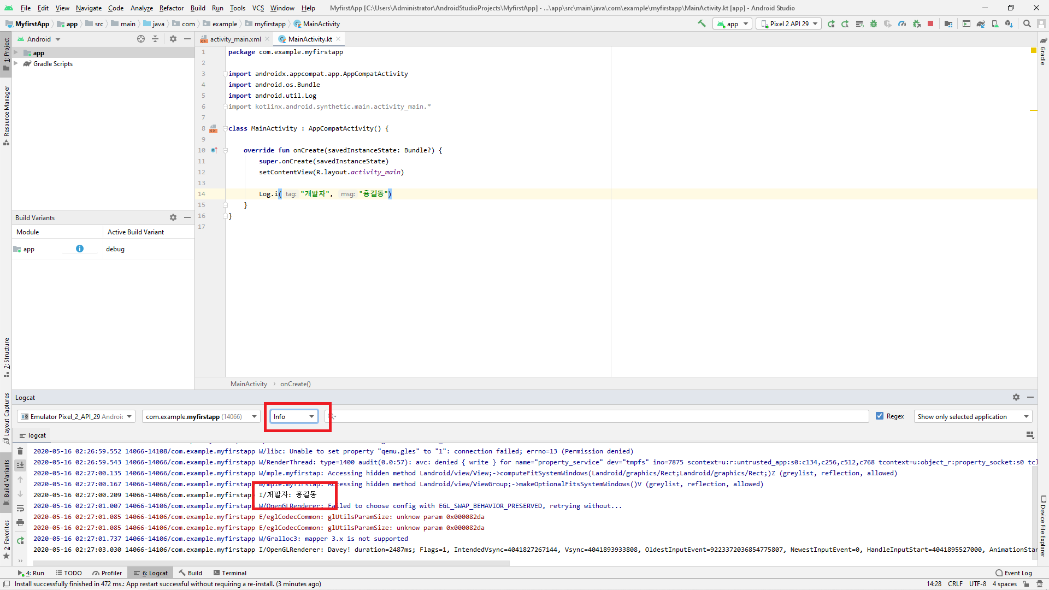Toggle Scroll to the end in logcat
The width and height of the screenshot is (1049, 590).
(20, 465)
